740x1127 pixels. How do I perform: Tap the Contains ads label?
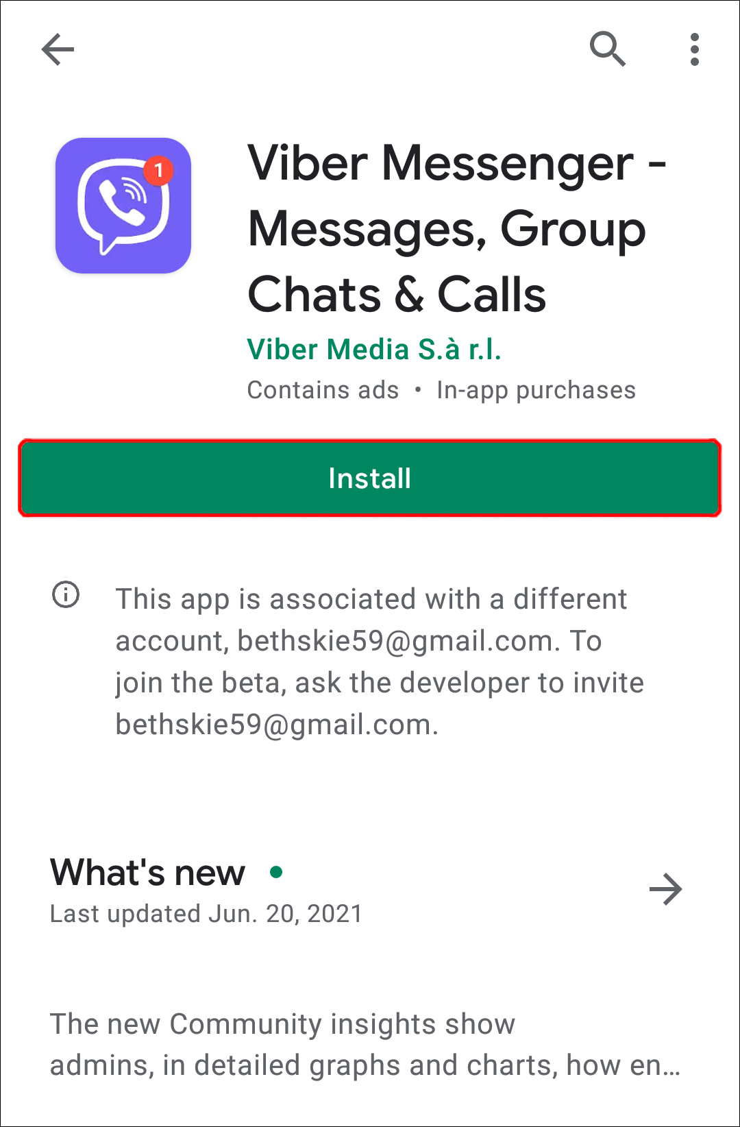coord(323,390)
